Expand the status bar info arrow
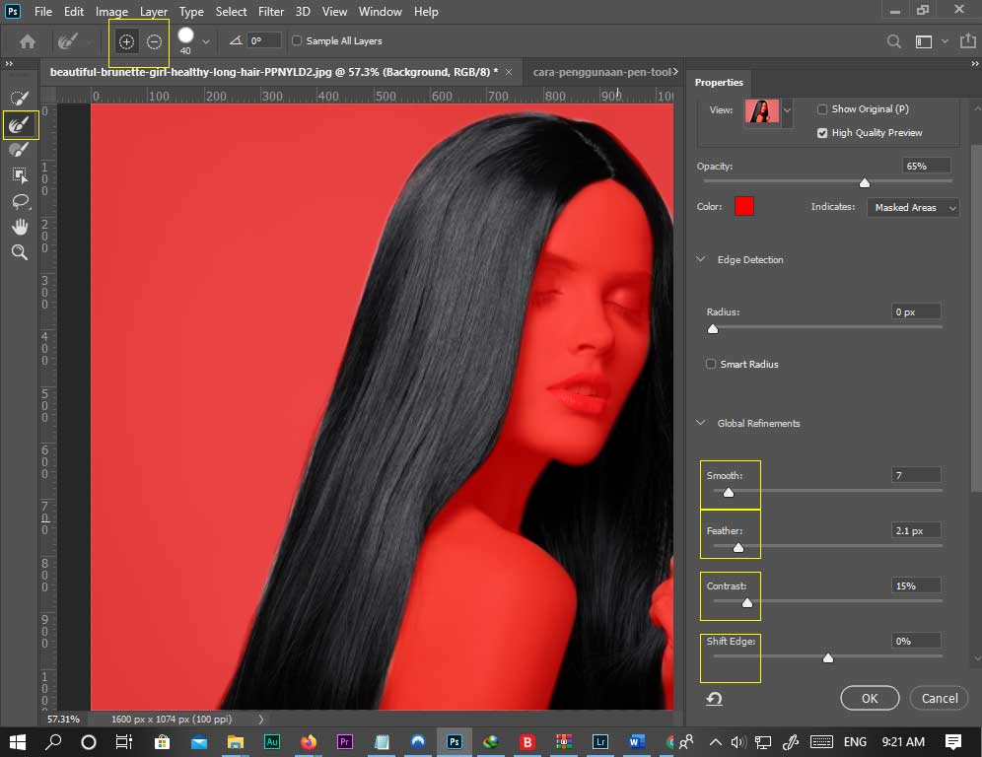This screenshot has height=757, width=982. pos(260,720)
